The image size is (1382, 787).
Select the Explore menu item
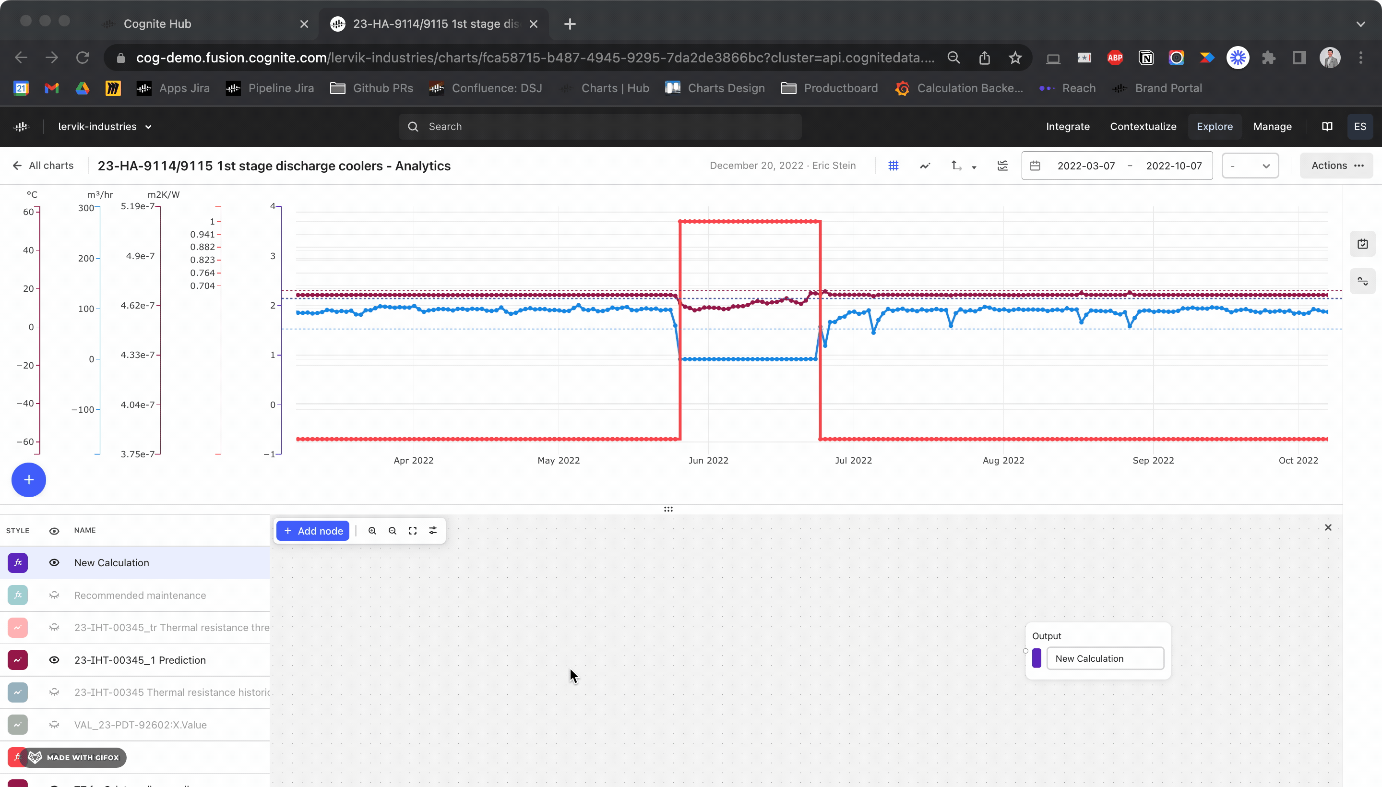click(1215, 126)
